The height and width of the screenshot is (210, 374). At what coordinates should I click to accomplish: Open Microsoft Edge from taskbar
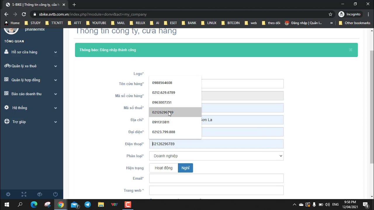tap(34, 204)
